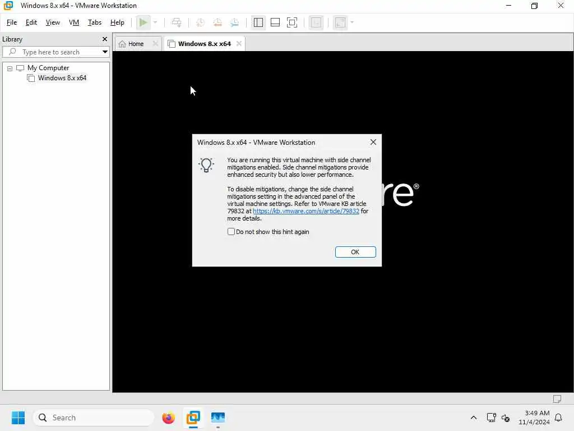Open the stretch guest dropdown arrow
The width and height of the screenshot is (574, 431).
tap(352, 22)
